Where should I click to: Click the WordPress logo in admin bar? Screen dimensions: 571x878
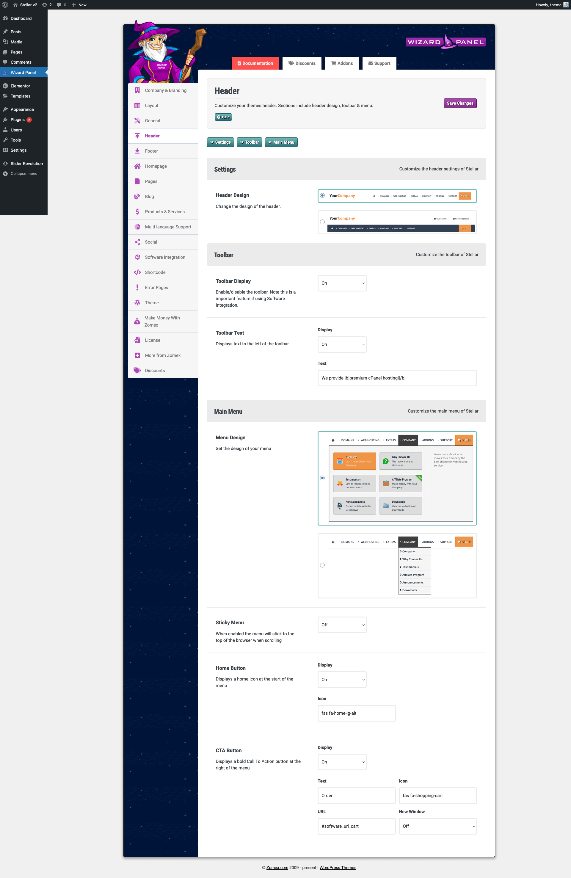click(5, 5)
